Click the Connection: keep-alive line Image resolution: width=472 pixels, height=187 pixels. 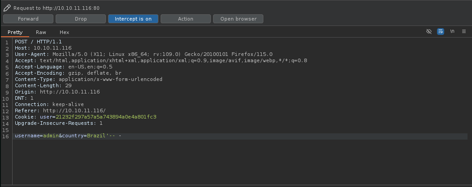tap(49, 104)
